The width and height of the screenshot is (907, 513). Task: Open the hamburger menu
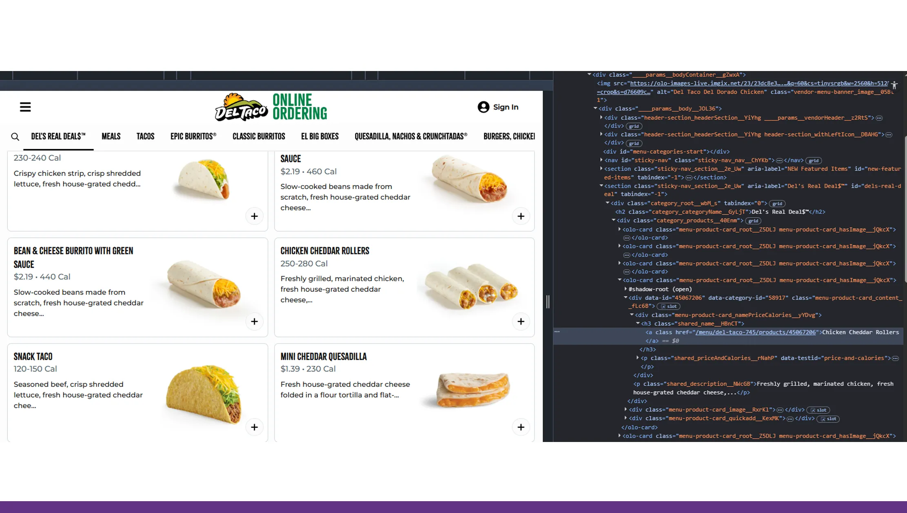point(25,107)
